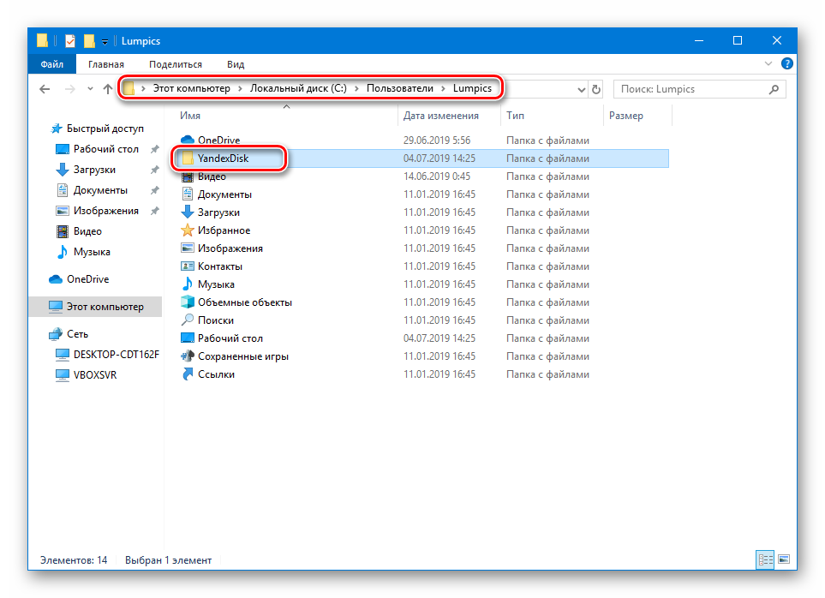
Task: Expand the ribbon with the chevron
Action: click(768, 64)
